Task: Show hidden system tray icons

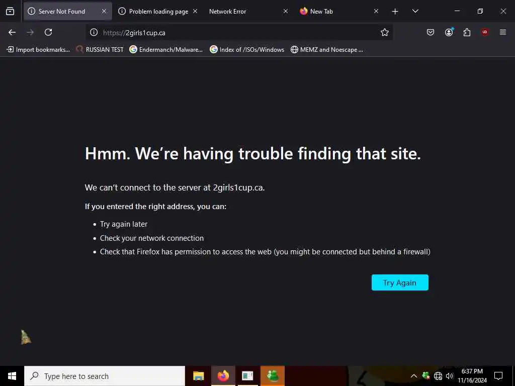Action: point(414,376)
